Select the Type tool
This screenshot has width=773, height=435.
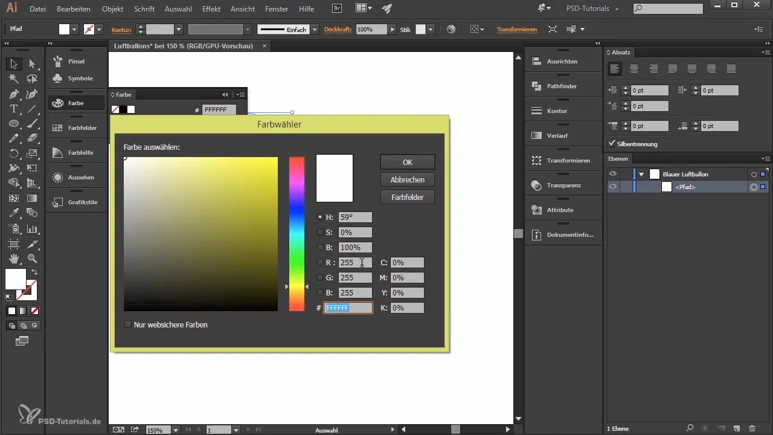coord(14,109)
